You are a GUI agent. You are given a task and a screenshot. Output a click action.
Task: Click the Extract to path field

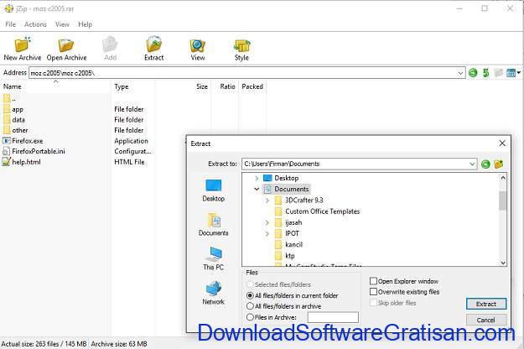click(359, 164)
